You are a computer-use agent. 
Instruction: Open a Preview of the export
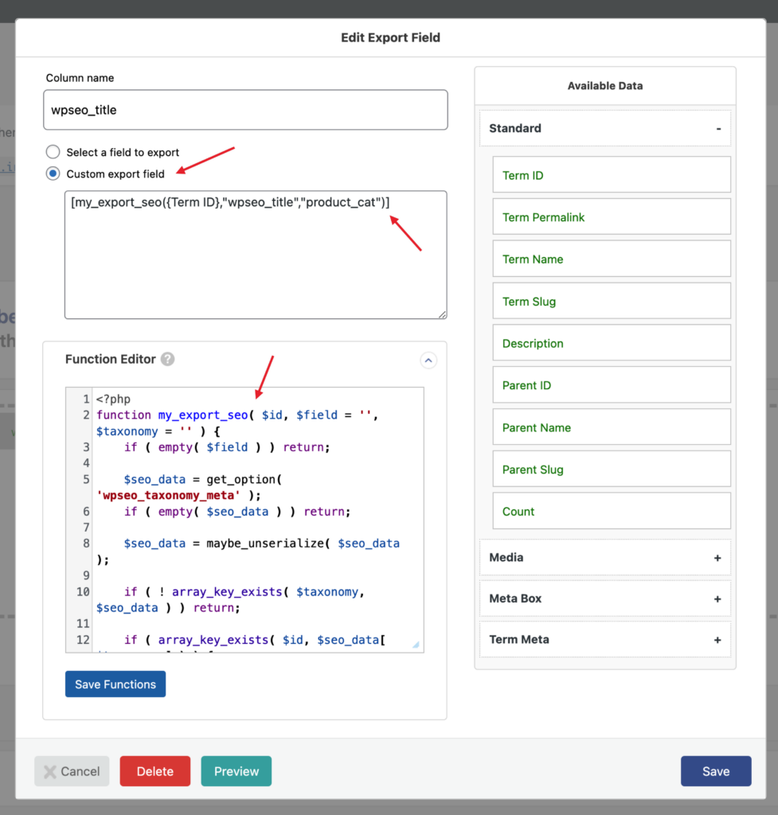click(236, 770)
